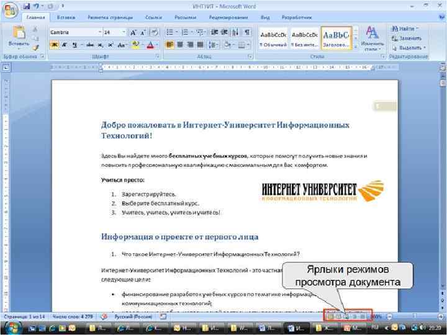The height and width of the screenshot is (335, 447).
Task: Toggle left text alignment
Action: point(169,45)
